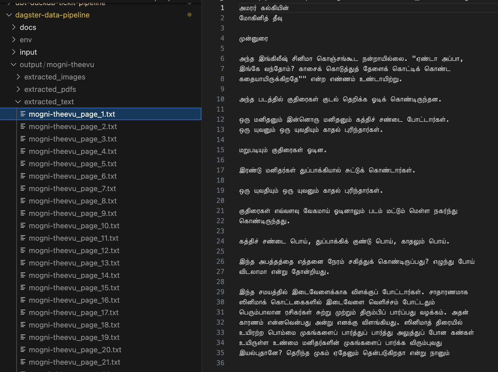Image resolution: width=498 pixels, height=372 pixels.
Task: Collapse the dagster-data-pipeline folder chevron
Action: click(9, 15)
